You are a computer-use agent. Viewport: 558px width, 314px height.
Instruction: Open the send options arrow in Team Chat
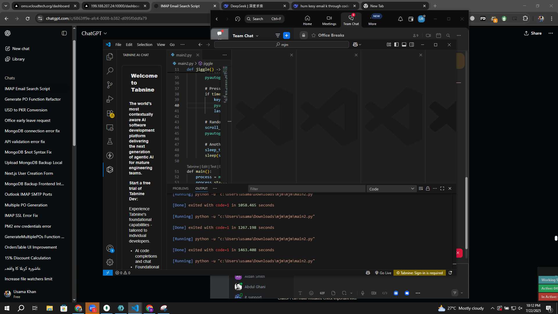pos(462,293)
